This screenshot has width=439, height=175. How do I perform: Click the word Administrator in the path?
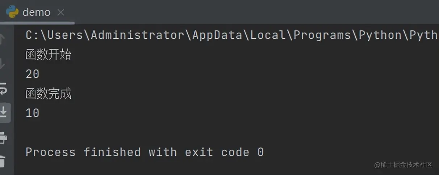(x=138, y=35)
